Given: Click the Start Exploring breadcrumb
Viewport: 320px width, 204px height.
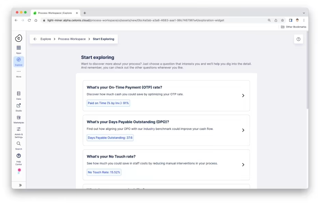Looking at the screenshot, I should [x=104, y=39].
